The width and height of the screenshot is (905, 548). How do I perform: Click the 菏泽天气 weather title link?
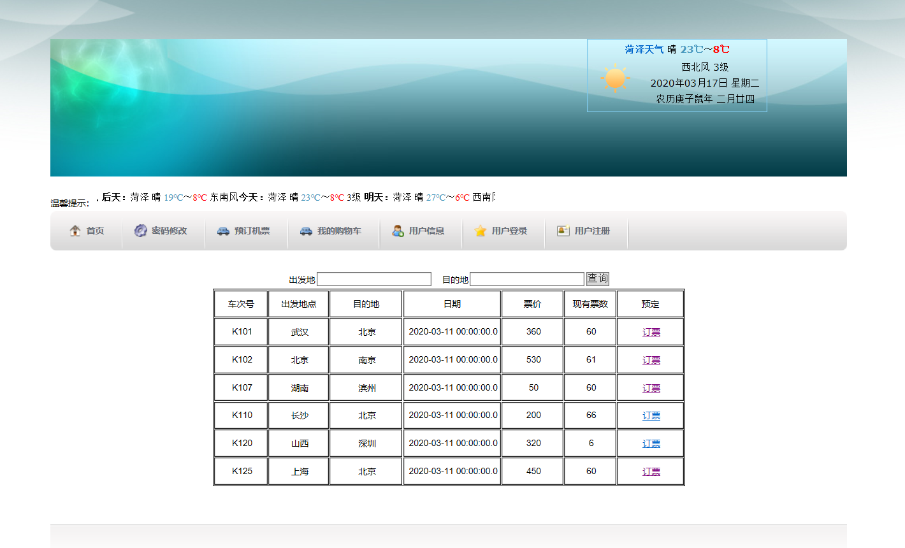tap(644, 50)
